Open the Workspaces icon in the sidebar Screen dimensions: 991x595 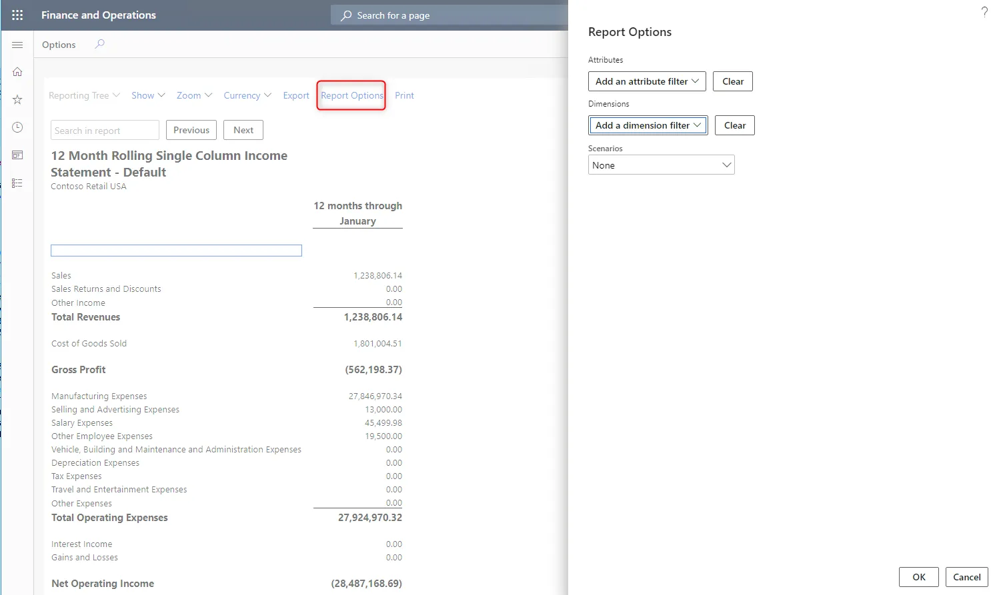click(x=17, y=155)
